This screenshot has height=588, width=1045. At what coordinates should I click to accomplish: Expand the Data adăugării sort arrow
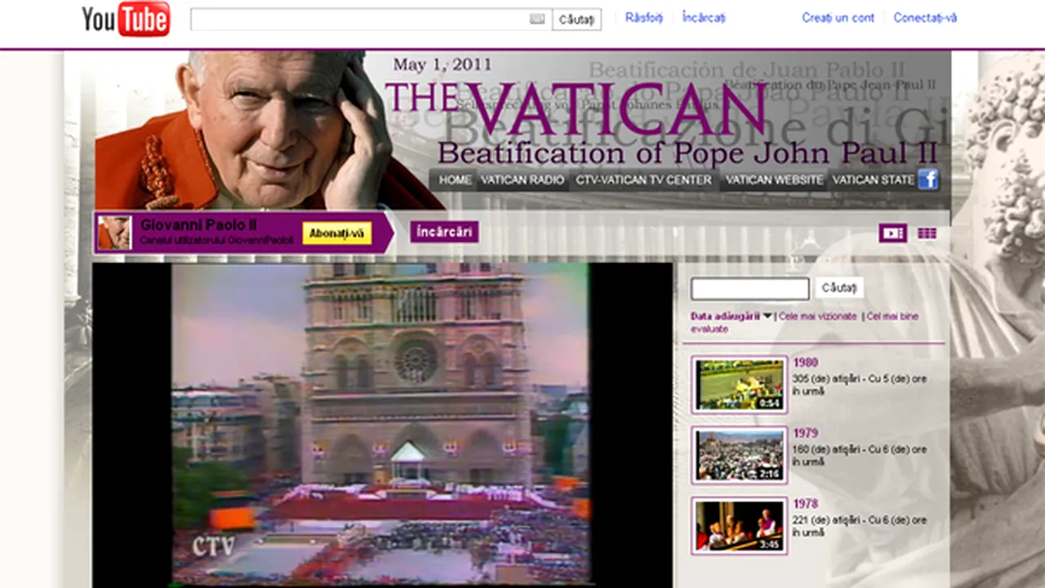[767, 316]
